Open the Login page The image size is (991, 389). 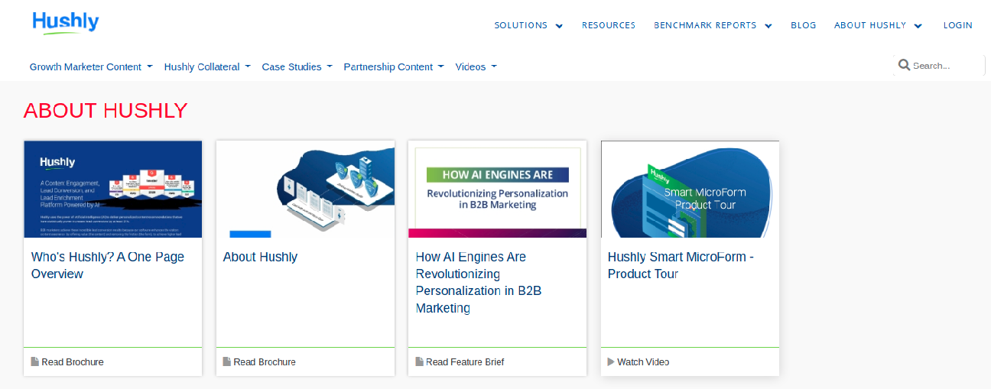958,25
